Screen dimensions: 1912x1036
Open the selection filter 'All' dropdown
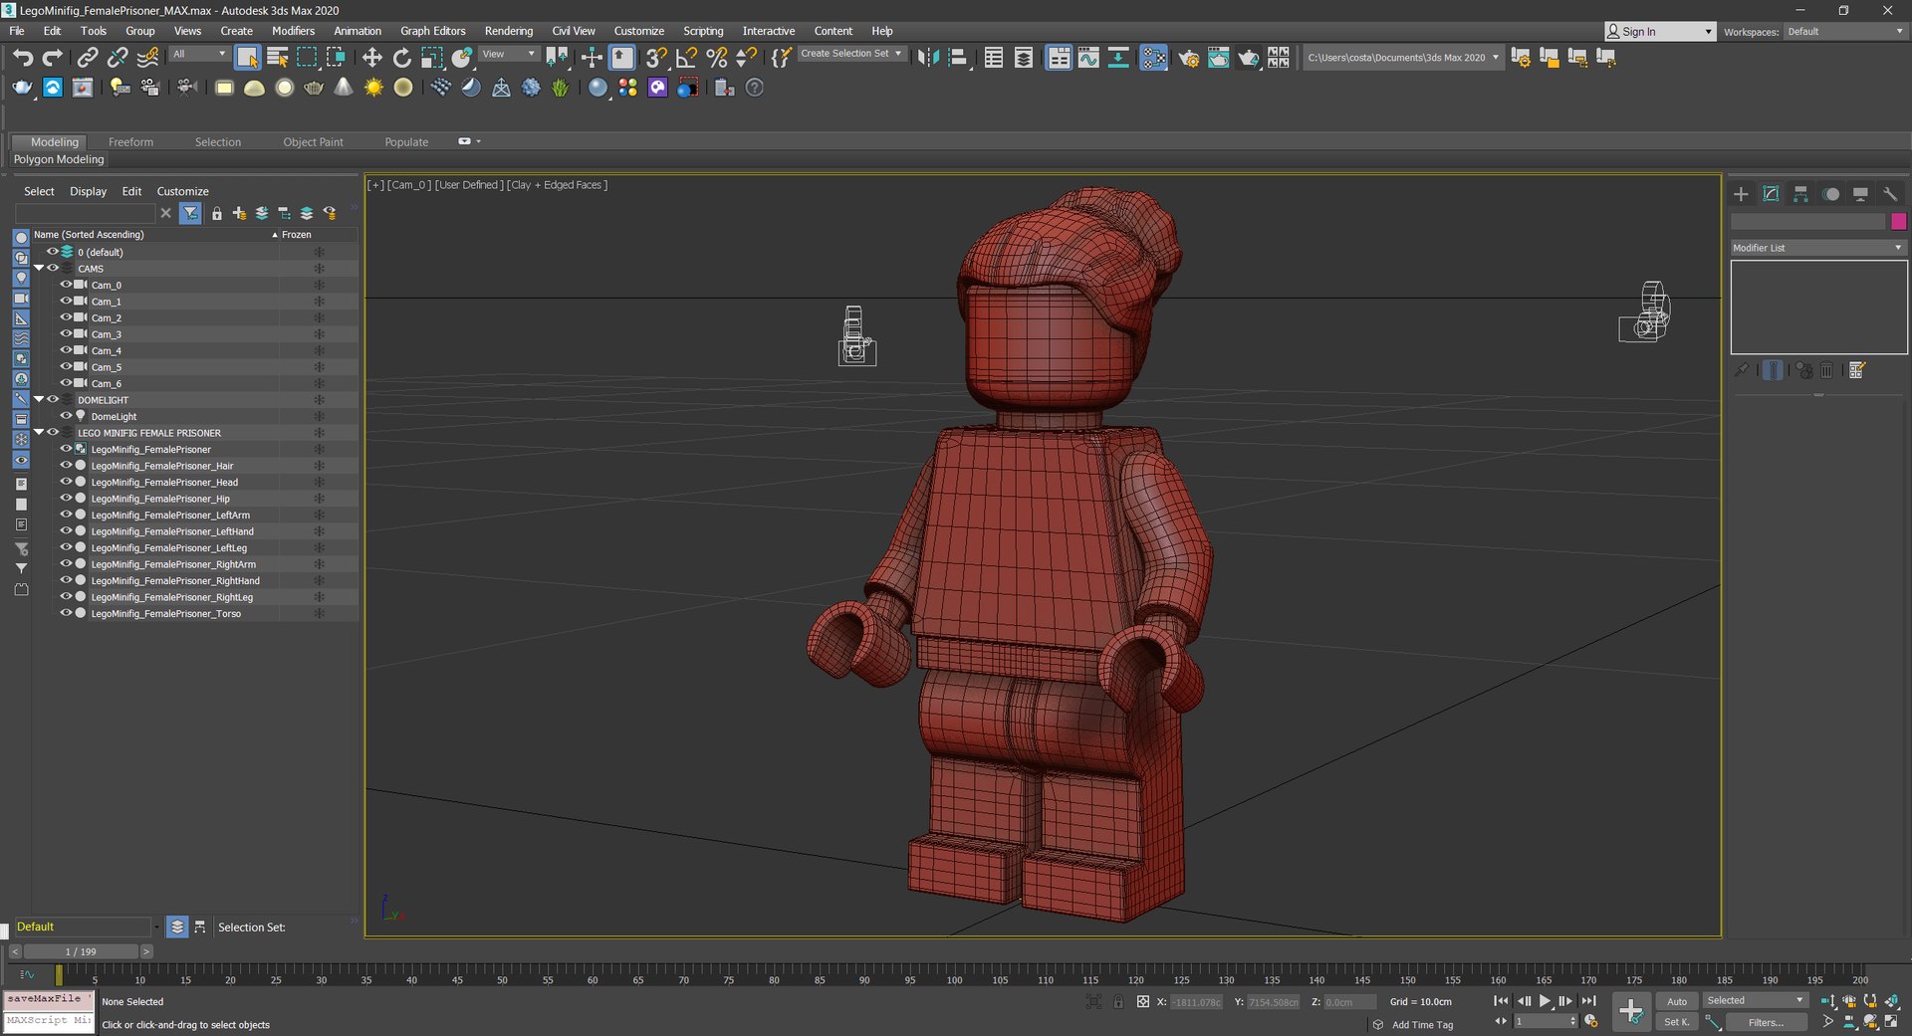click(199, 54)
